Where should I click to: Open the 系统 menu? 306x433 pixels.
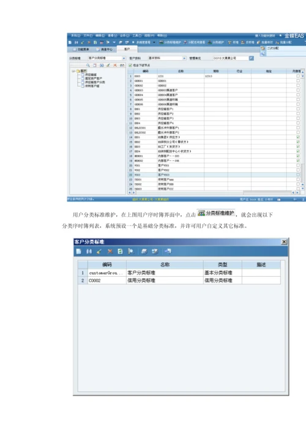pyautogui.click(x=76, y=36)
